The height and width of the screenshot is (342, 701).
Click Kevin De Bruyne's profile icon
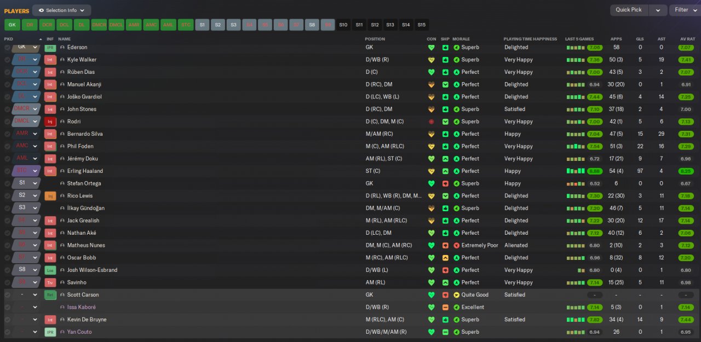62,320
